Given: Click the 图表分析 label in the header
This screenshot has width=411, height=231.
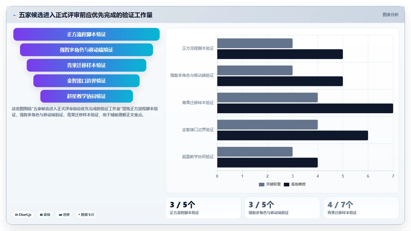Looking at the screenshot, I should tap(390, 15).
